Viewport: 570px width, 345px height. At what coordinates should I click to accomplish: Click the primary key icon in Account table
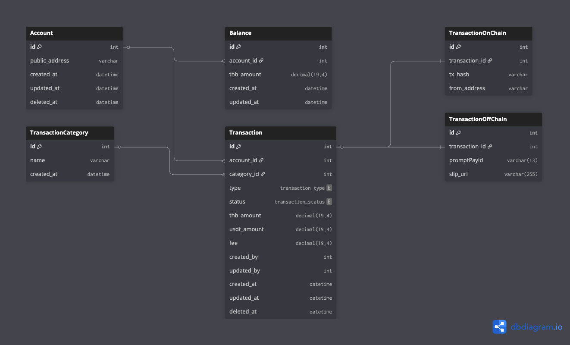point(40,47)
